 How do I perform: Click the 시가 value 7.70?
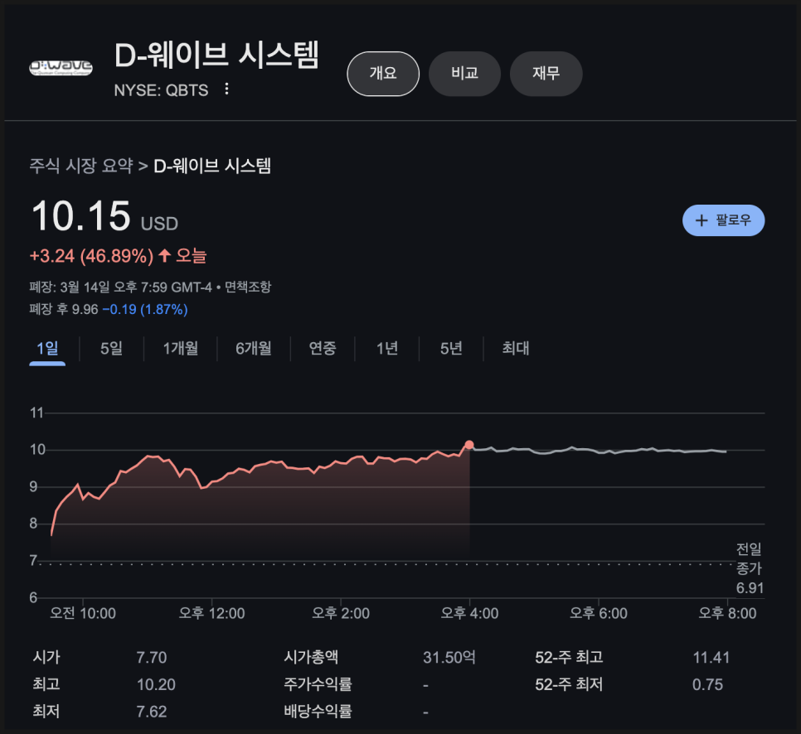pyautogui.click(x=151, y=658)
